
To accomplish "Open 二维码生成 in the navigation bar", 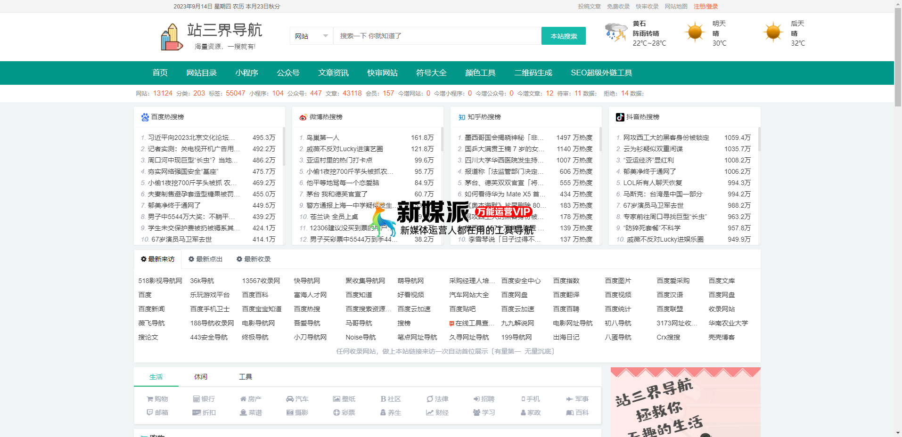I will [x=533, y=73].
